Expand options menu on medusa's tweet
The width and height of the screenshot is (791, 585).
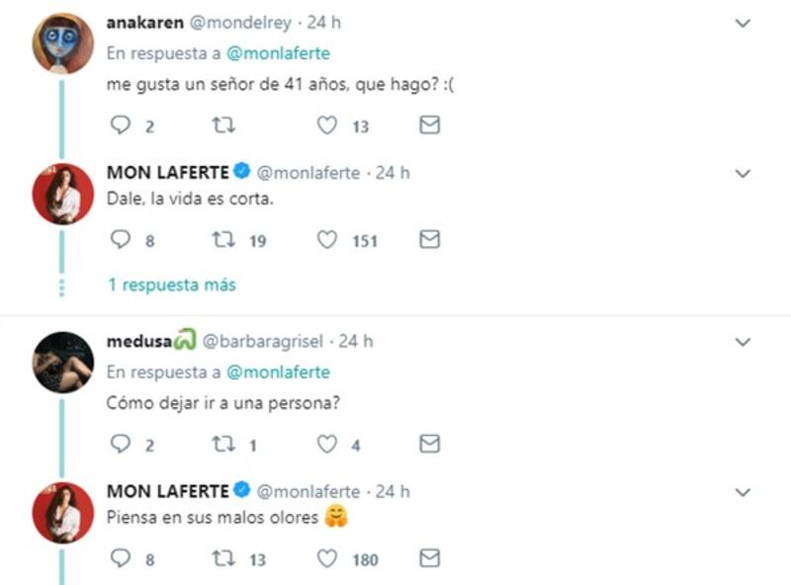point(744,342)
